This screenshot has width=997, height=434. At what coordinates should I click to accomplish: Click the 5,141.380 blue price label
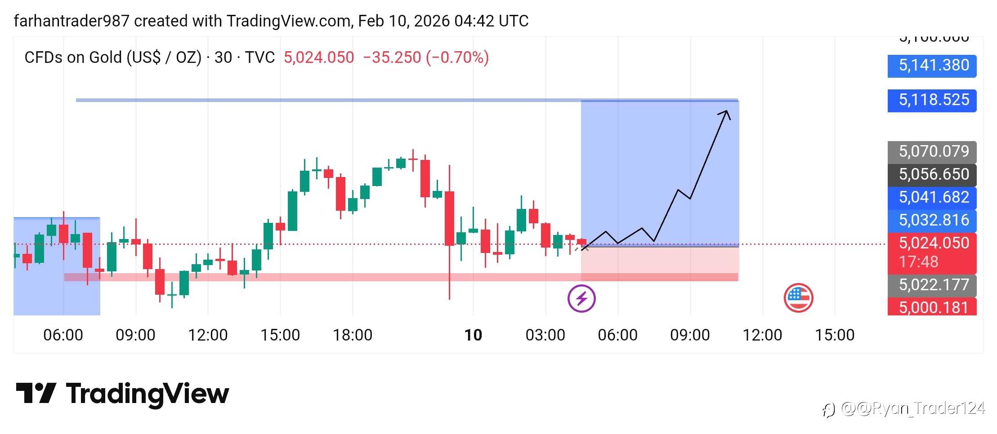coord(932,66)
